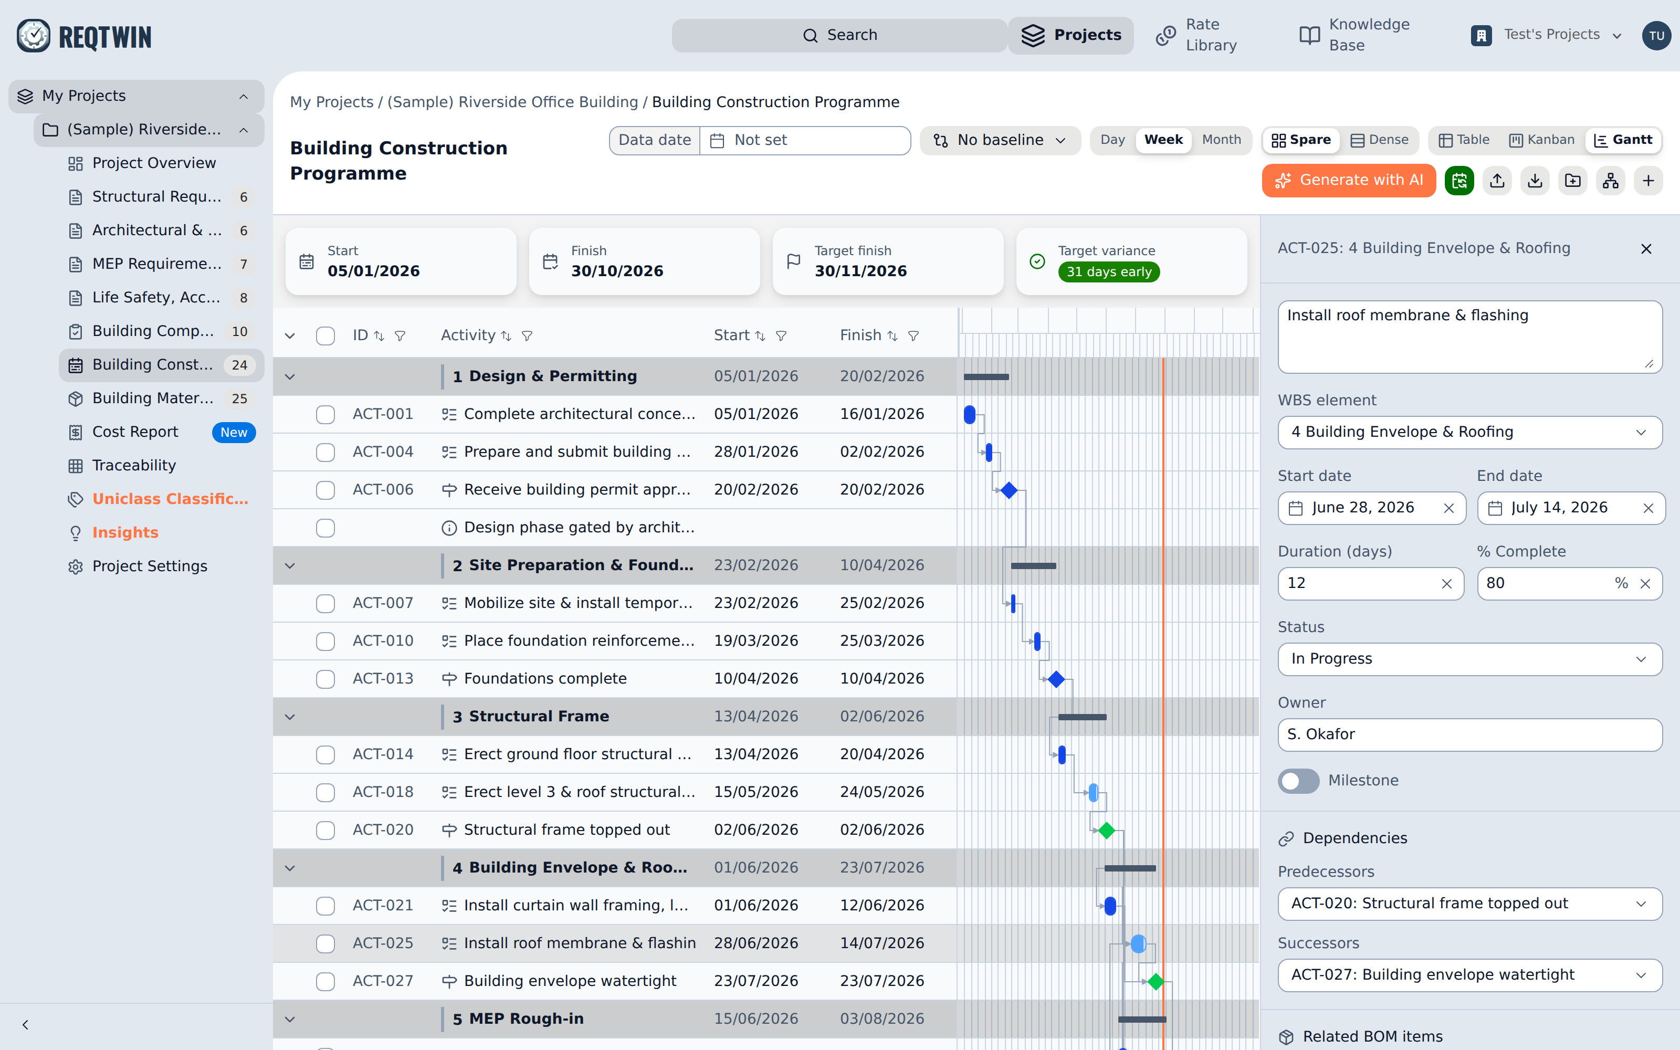The image size is (1680, 1050).
Task: Collapse the 3 Structural Frame group
Action: pyautogui.click(x=290, y=717)
